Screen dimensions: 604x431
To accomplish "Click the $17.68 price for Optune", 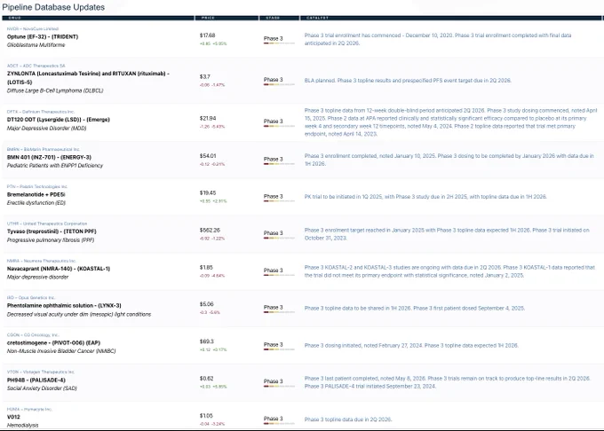I will [207, 35].
